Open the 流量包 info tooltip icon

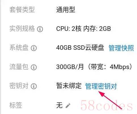34,67
